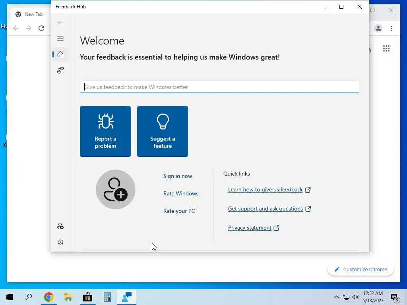Open Get support and ask questions link
407x305 pixels.
tap(269, 209)
